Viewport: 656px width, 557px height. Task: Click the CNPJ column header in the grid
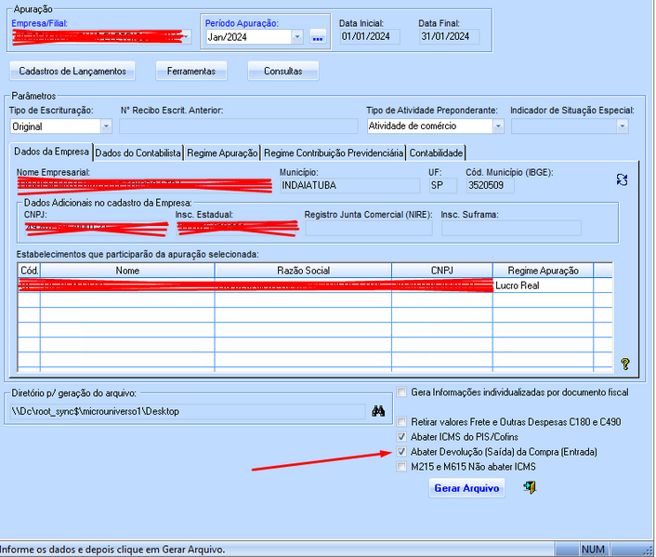[442, 271]
